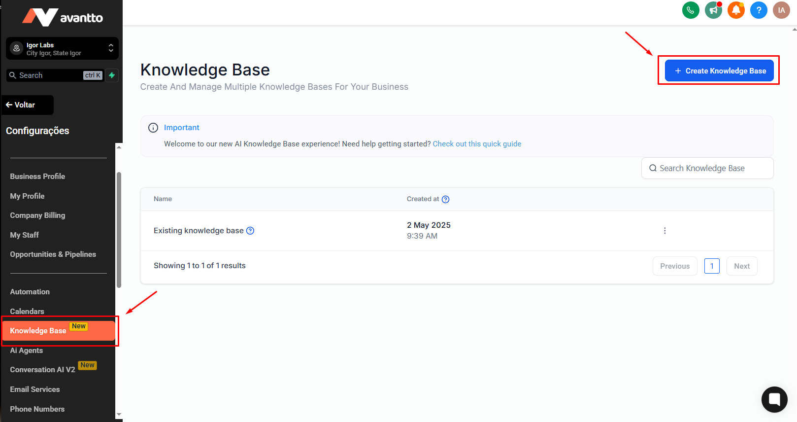This screenshot has width=797, height=422.
Task: Click the Search Knowledge Base field
Action: (707, 168)
